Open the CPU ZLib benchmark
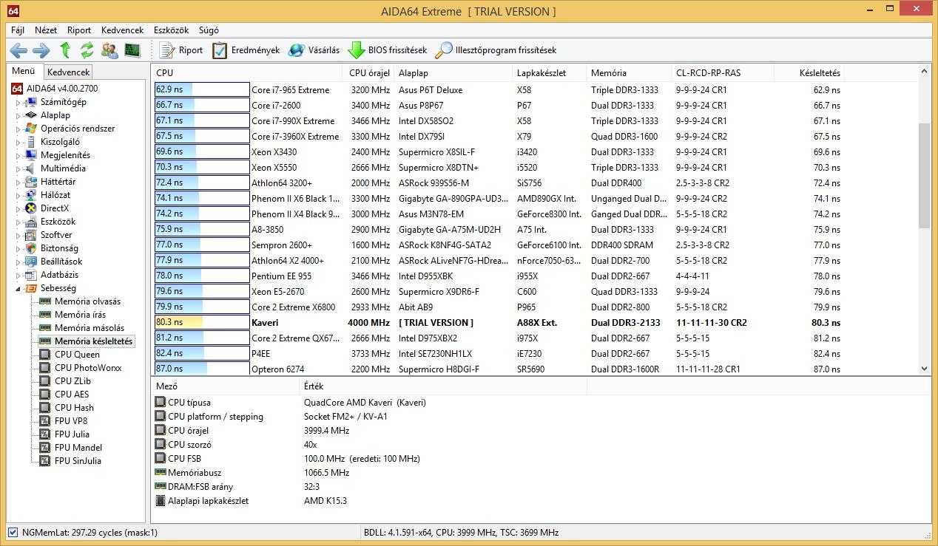The width and height of the screenshot is (938, 546). [x=72, y=381]
